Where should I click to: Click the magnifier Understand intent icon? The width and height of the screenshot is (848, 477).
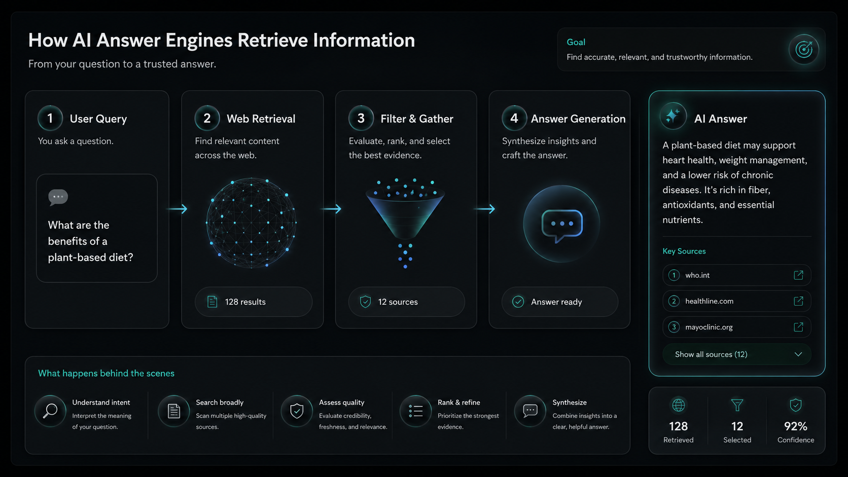tap(50, 411)
